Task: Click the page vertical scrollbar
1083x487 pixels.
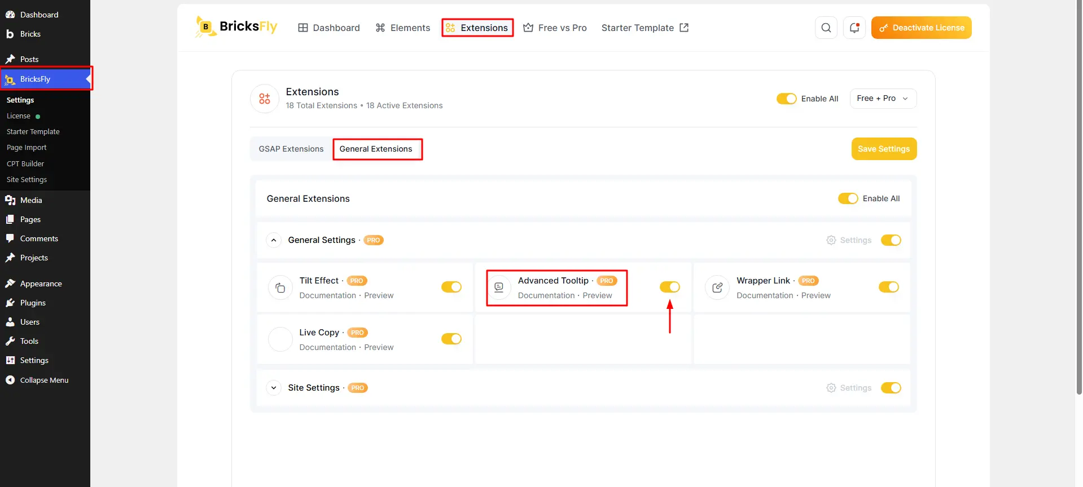Action: tap(1079, 197)
